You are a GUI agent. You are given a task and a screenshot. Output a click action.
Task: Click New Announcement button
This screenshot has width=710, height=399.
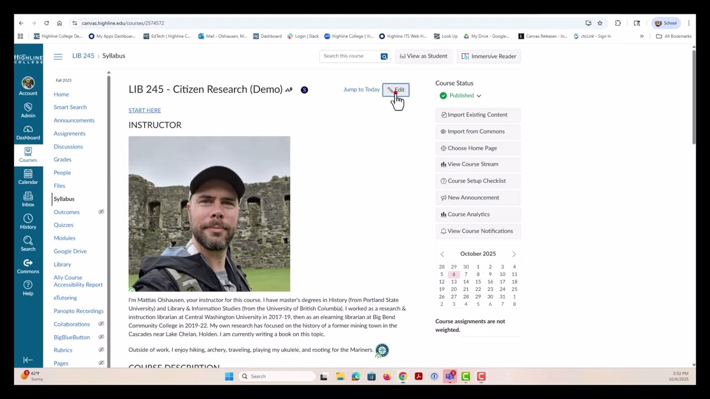(x=478, y=198)
